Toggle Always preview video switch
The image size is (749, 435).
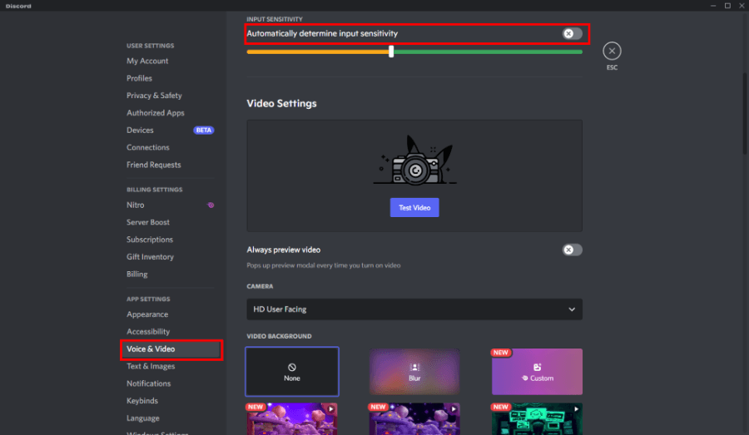click(572, 250)
